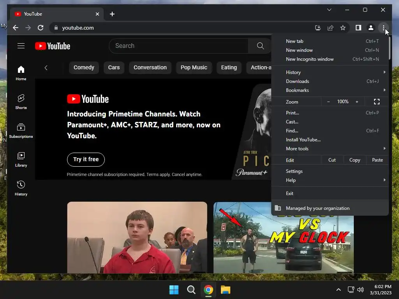Click the browser forward arrow

tap(28, 28)
